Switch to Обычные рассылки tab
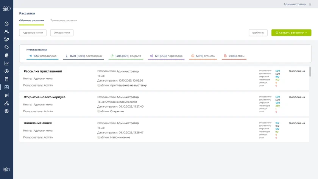Screen dimensions: 318x179 [31, 20]
